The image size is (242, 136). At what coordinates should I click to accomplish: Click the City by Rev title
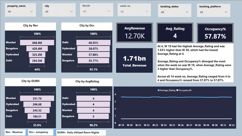tap(30, 26)
